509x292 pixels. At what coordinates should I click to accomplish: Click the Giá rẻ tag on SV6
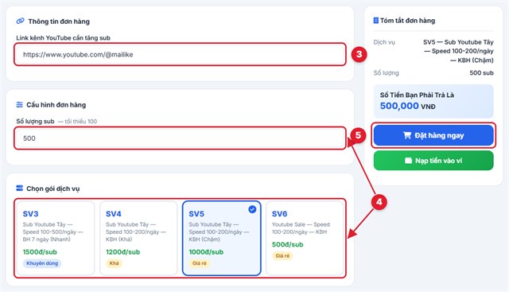282,255
